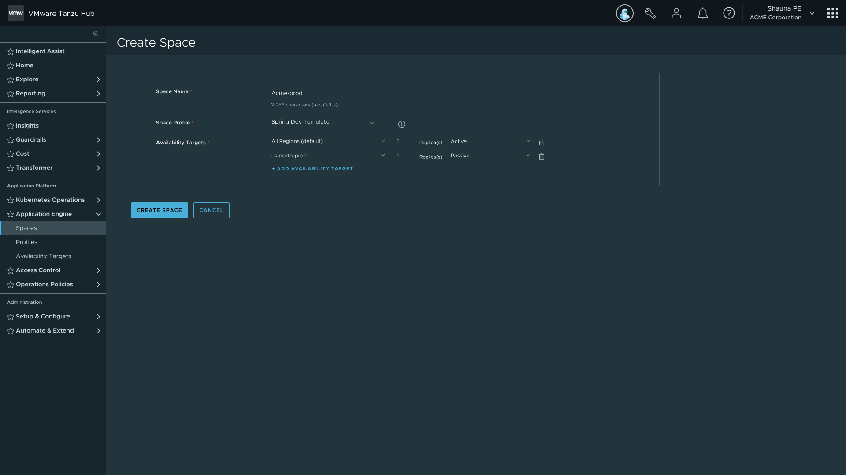Favorite Cost with its star icon
The height and width of the screenshot is (475, 846).
point(11,154)
